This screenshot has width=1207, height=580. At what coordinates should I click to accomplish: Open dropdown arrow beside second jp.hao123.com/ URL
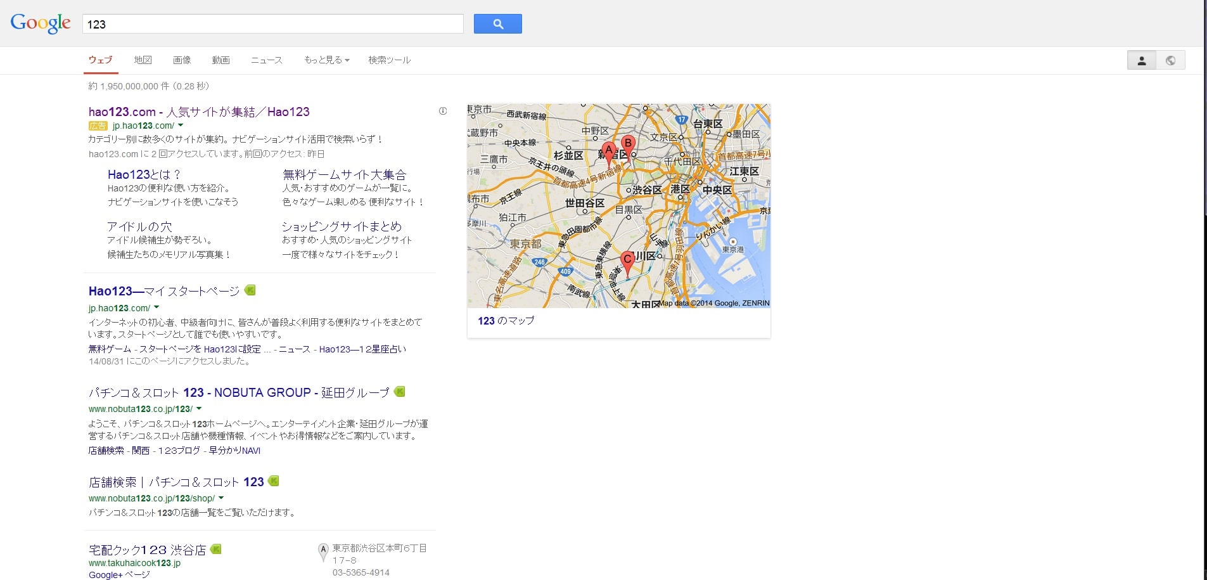[156, 307]
